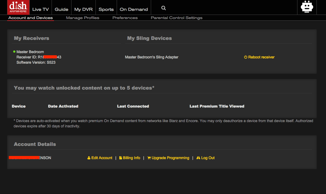Open the Sports section
The height and width of the screenshot is (194, 326).
click(x=106, y=9)
